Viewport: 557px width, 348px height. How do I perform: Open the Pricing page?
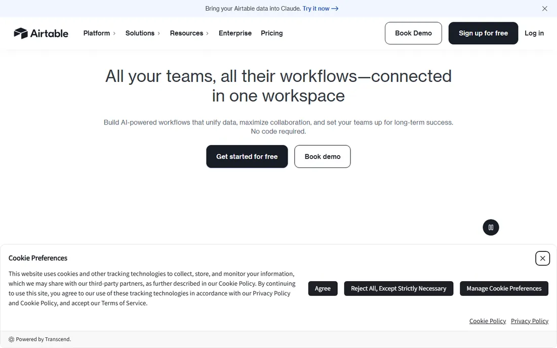[272, 33]
